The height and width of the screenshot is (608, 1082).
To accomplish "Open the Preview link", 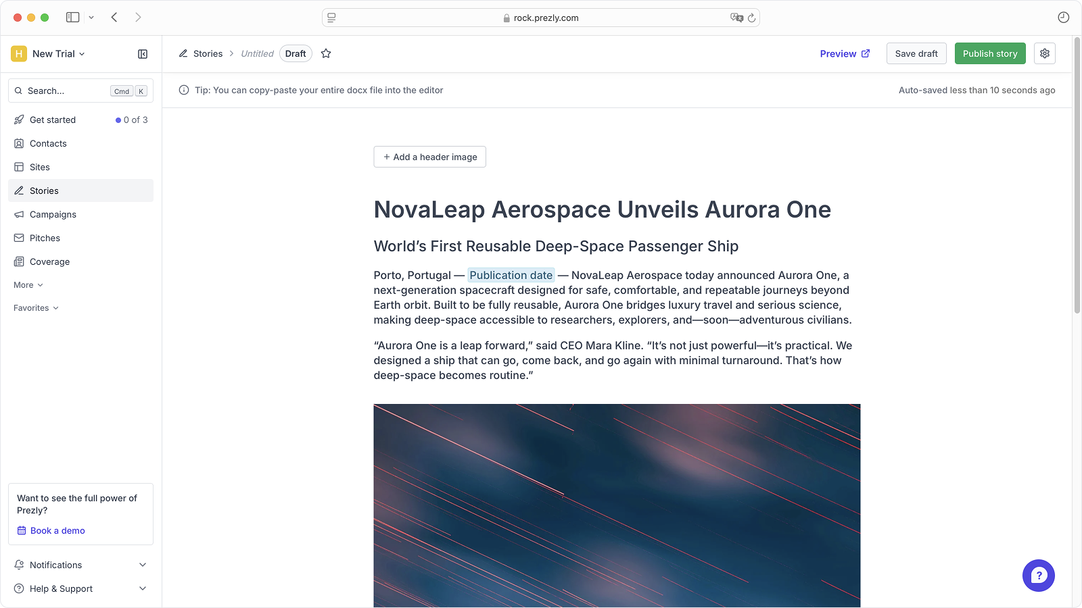I will click(x=845, y=53).
